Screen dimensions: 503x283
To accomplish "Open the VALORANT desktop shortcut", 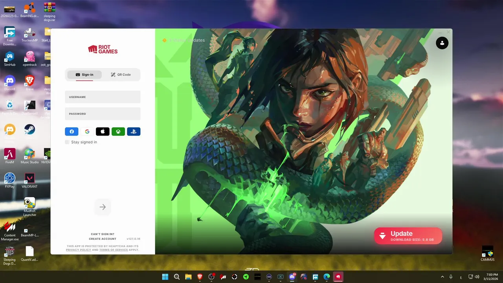I will point(29,180).
